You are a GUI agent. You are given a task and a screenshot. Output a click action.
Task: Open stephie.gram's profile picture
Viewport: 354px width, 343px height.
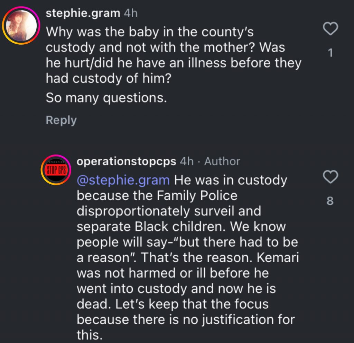(20, 25)
